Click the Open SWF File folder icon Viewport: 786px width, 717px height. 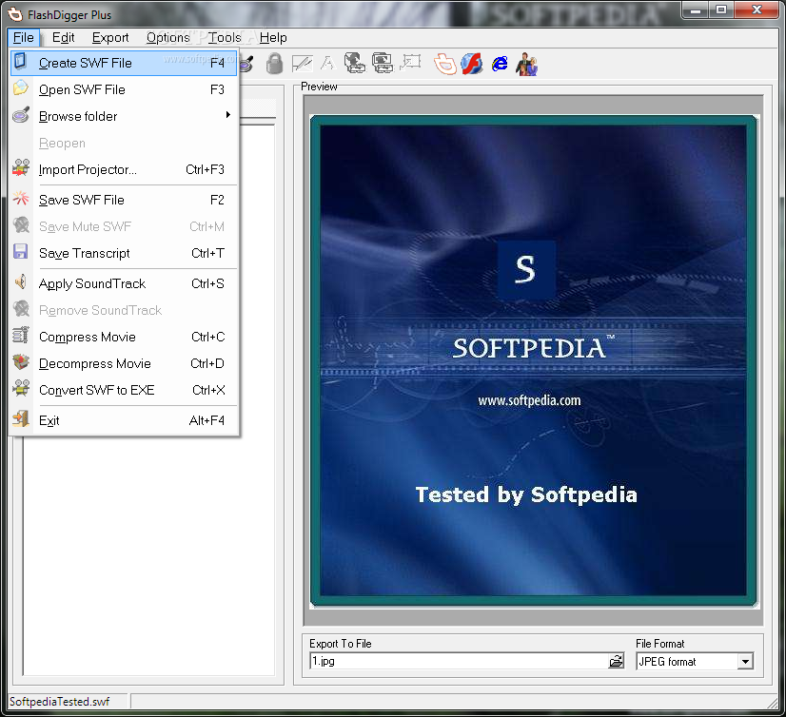(21, 88)
